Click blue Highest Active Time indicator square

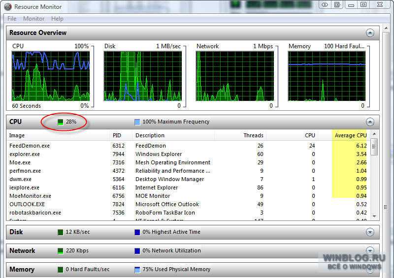pos(137,232)
